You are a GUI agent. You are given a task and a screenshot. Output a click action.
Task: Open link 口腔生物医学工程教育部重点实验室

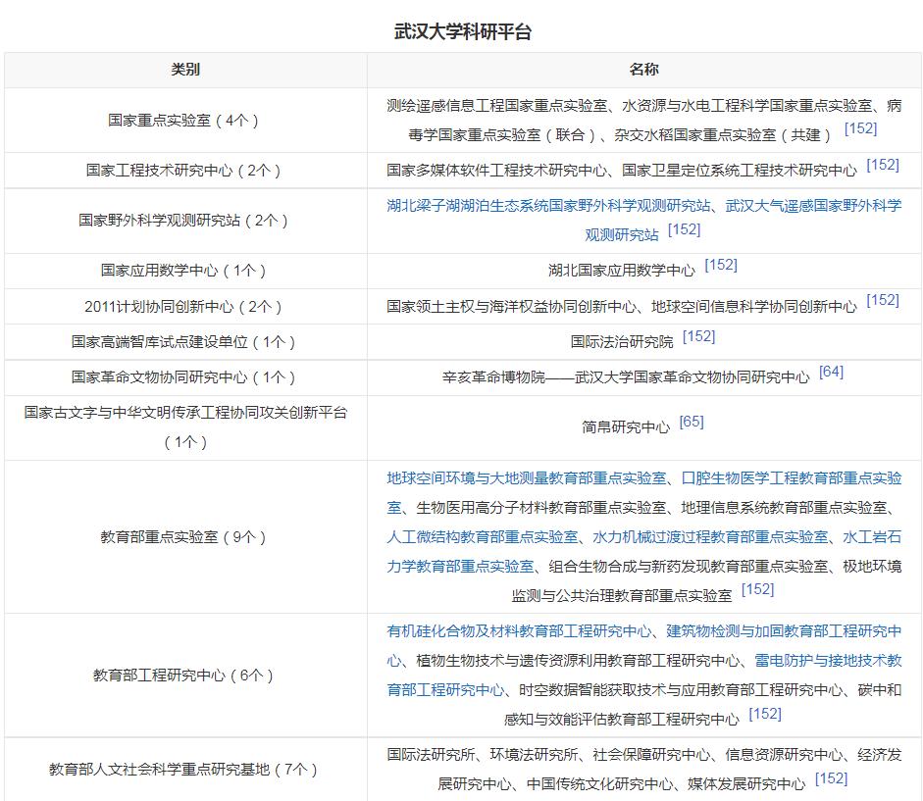coord(792,478)
